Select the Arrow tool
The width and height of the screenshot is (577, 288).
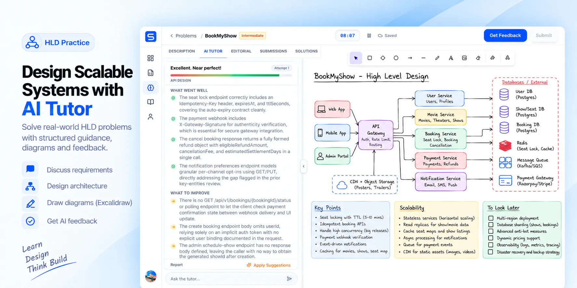pos(410,58)
